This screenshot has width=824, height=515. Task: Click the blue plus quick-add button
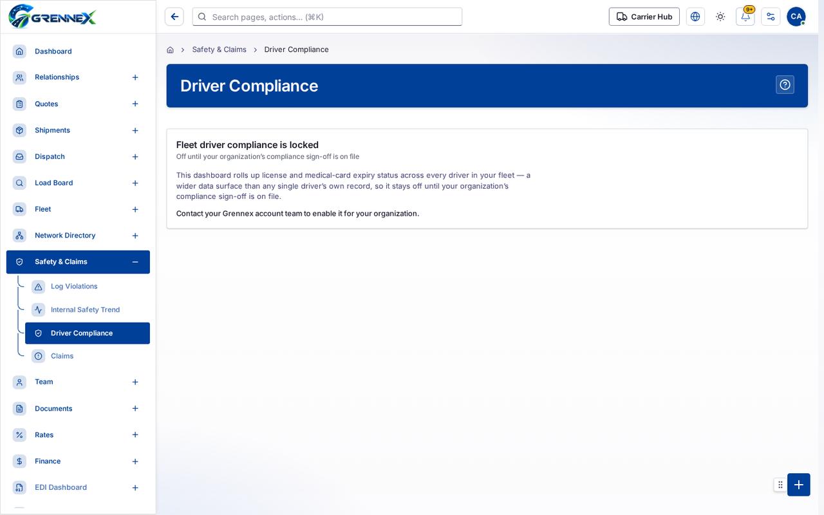click(799, 485)
